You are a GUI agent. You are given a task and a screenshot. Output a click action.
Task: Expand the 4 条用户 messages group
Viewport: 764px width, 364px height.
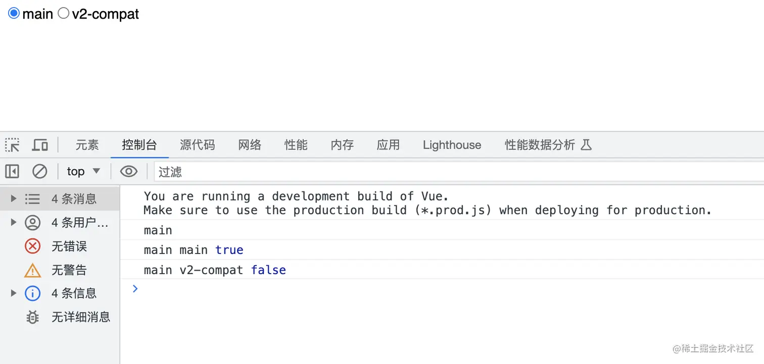click(14, 222)
